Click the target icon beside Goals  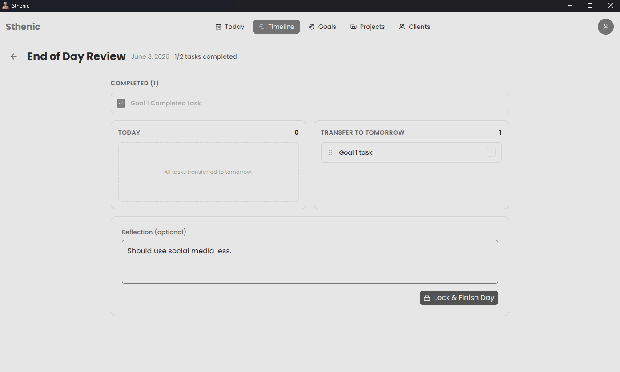[312, 27]
